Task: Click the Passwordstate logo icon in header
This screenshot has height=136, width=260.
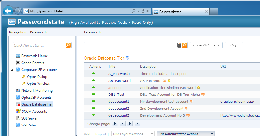Action: [12, 22]
